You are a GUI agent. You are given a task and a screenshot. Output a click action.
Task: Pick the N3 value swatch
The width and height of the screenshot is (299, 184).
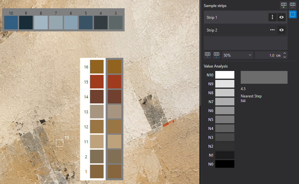tap(225, 137)
